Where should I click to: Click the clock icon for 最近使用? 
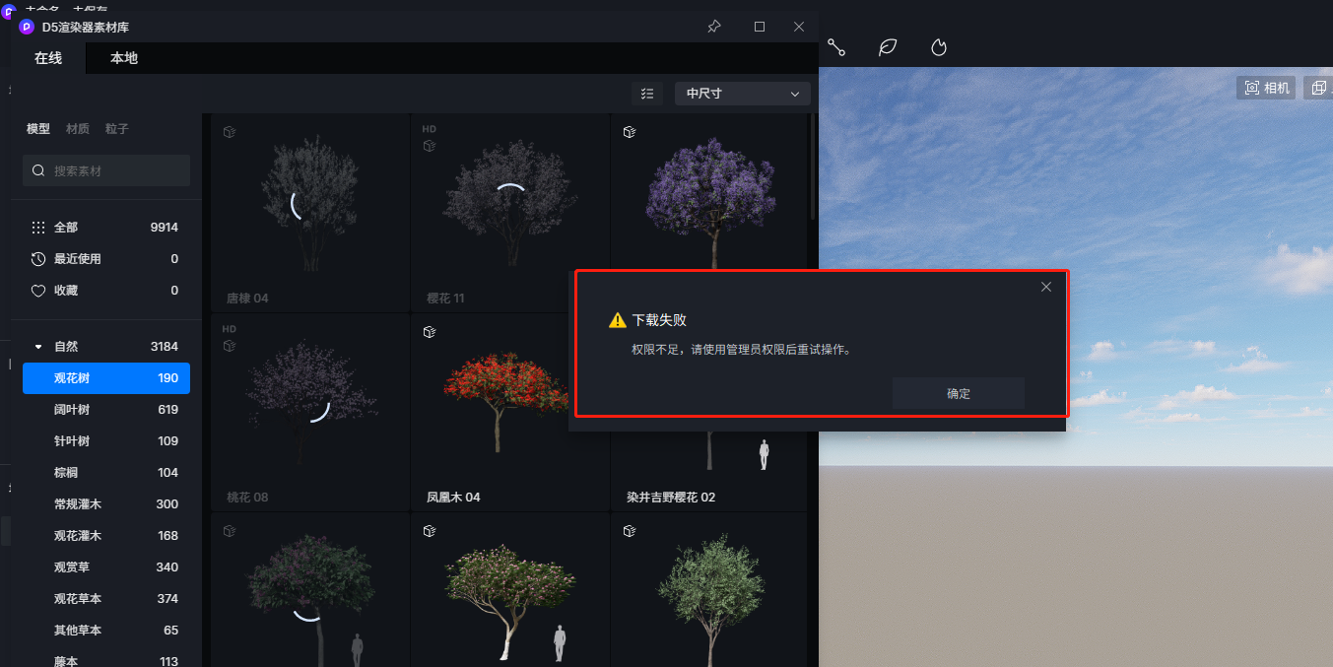point(38,259)
